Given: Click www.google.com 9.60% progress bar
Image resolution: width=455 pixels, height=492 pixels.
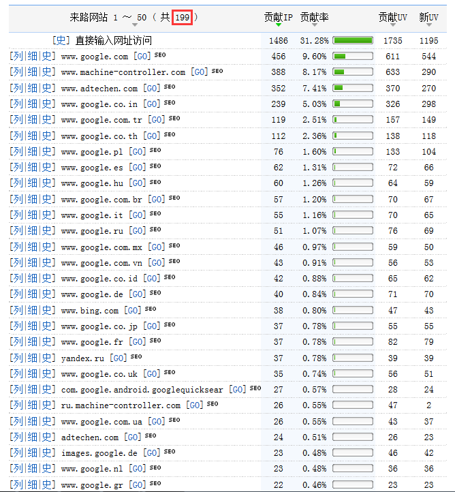Looking at the screenshot, I should coord(353,57).
